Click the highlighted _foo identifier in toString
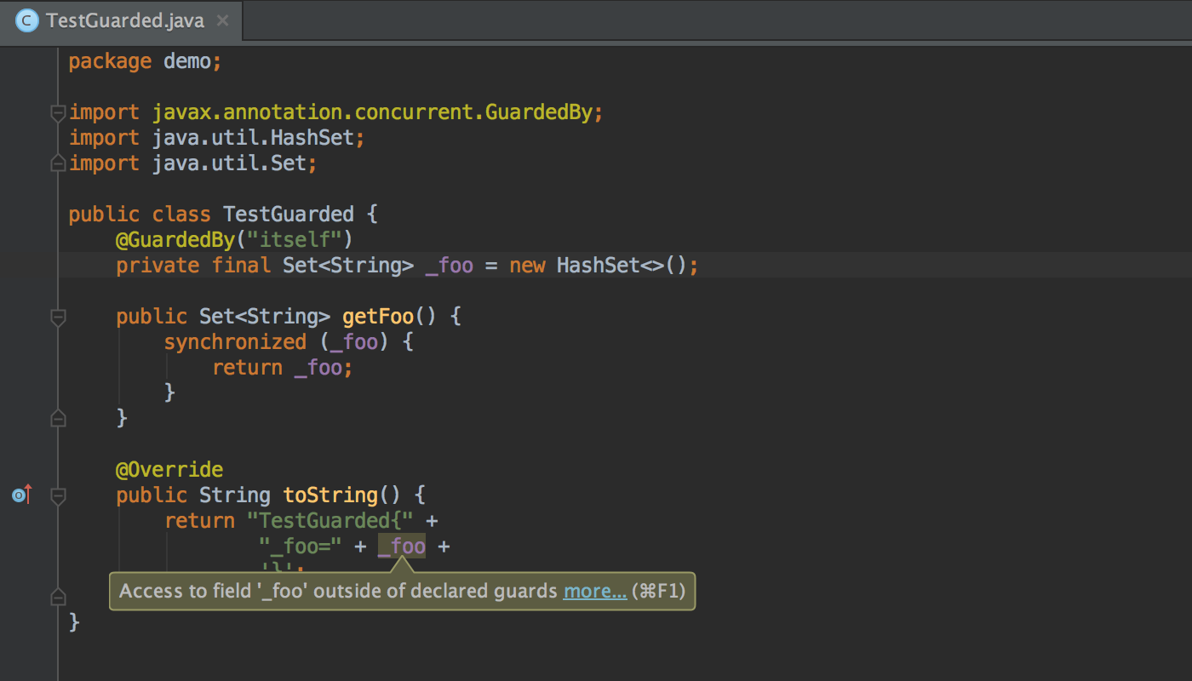 pyautogui.click(x=401, y=546)
